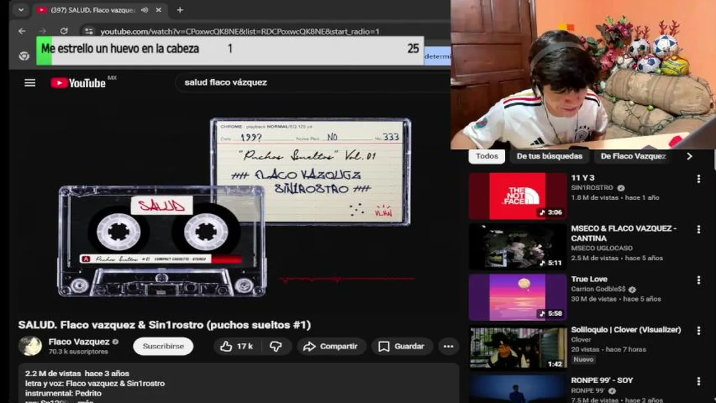This screenshot has height=403, width=716.
Task: Open the 11 Y 3 video title
Action: point(583,178)
